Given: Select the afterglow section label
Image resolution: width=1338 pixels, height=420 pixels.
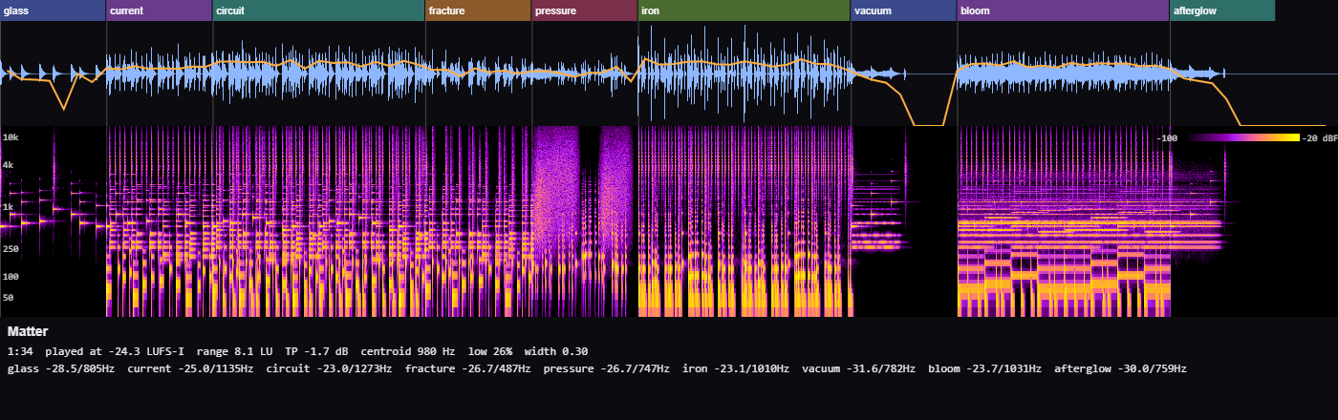Looking at the screenshot, I should [x=1223, y=10].
